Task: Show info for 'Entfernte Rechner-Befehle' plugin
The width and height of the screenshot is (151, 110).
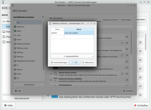Action: click(x=127, y=80)
